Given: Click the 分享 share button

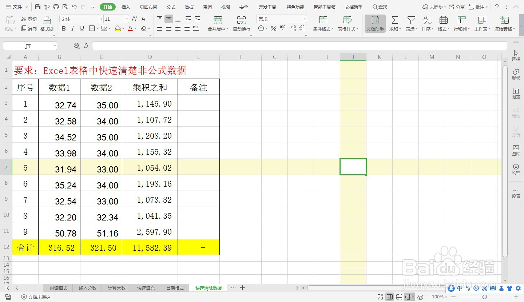Looking at the screenshot, I should 459,7.
